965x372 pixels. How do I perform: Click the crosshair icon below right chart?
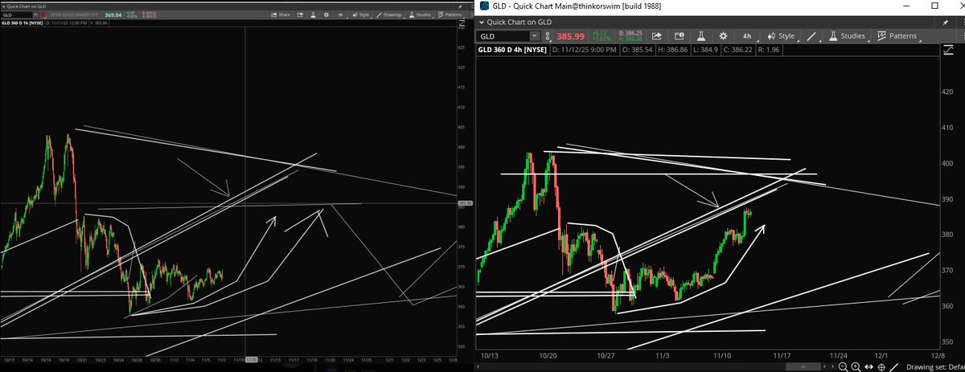pos(881,367)
